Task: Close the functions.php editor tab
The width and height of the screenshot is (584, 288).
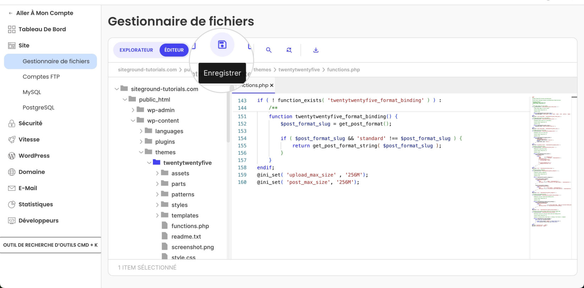Action: tap(272, 85)
